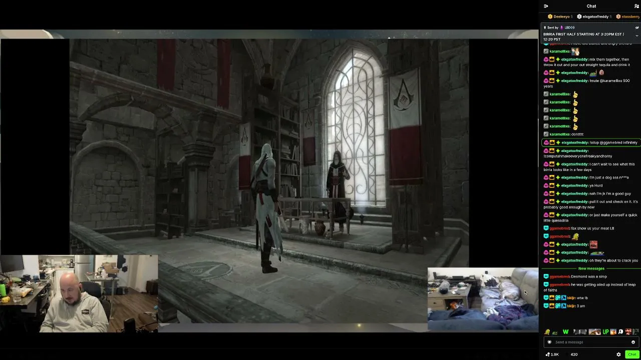
Task: Select the explosion quick emote
Action: (613, 332)
